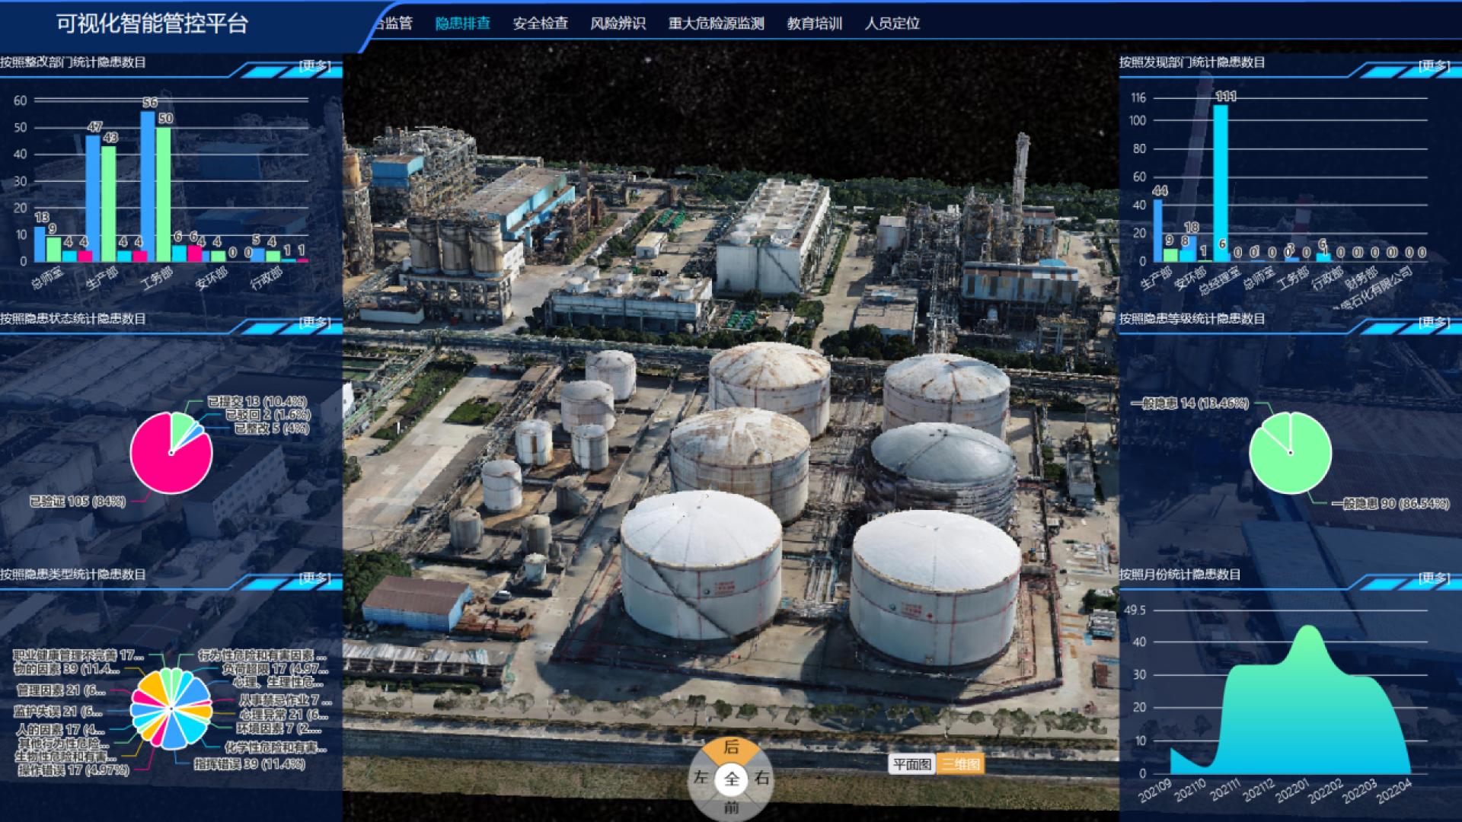Open 更多 for 按照月份统计隐患数目
The image size is (1462, 822).
[1434, 578]
